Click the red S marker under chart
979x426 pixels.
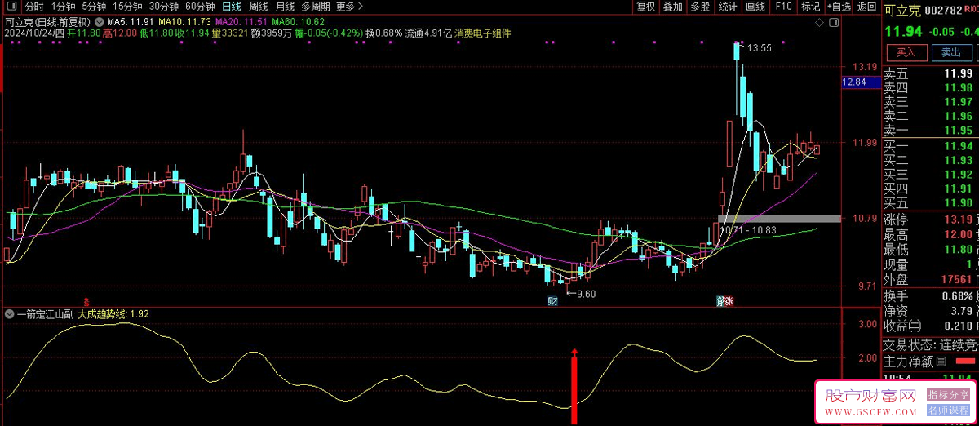coord(87,301)
